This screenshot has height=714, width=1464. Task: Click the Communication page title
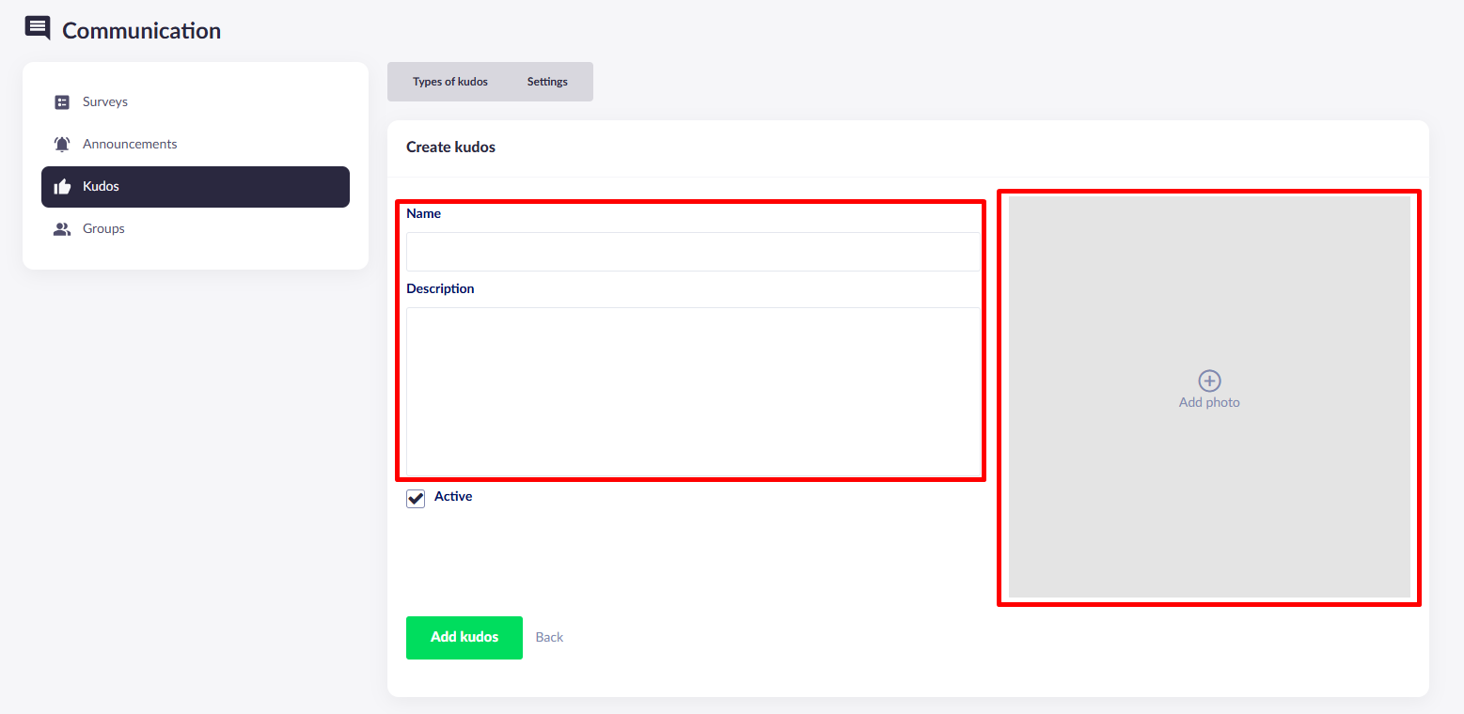[141, 30]
